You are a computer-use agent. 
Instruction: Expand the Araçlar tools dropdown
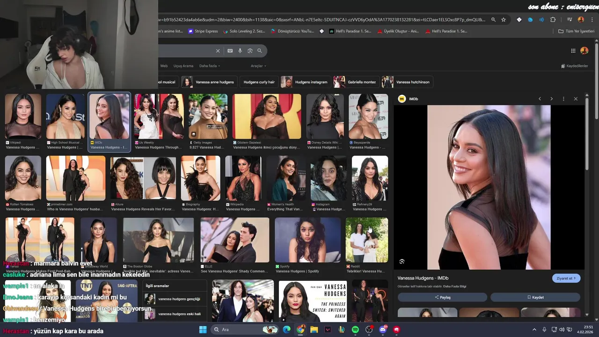(x=258, y=66)
